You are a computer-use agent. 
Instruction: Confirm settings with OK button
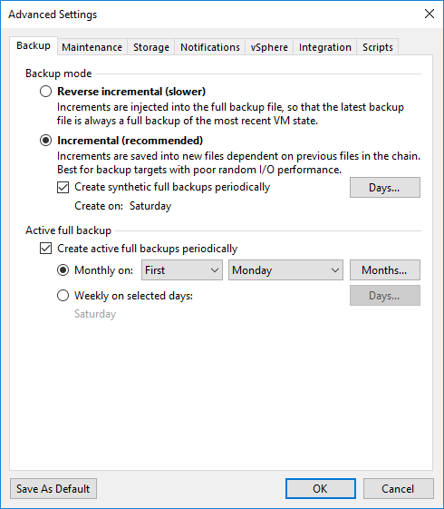pos(321,488)
